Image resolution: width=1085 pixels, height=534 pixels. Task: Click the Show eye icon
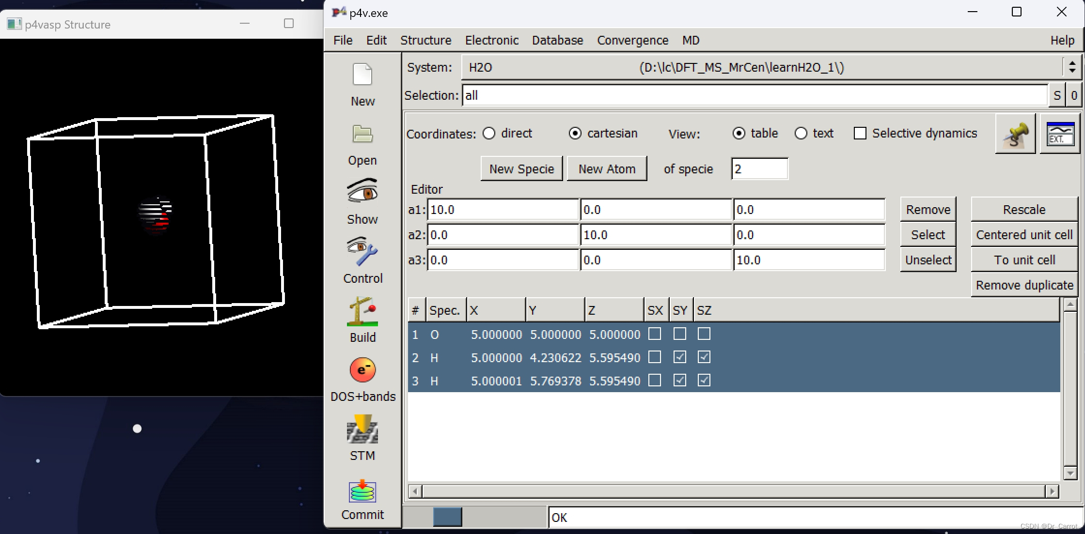click(362, 192)
